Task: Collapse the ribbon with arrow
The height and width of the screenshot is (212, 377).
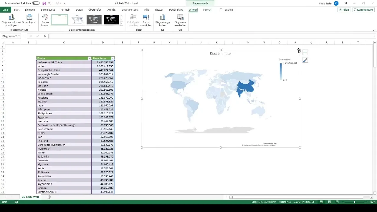Action: pyautogui.click(x=374, y=30)
